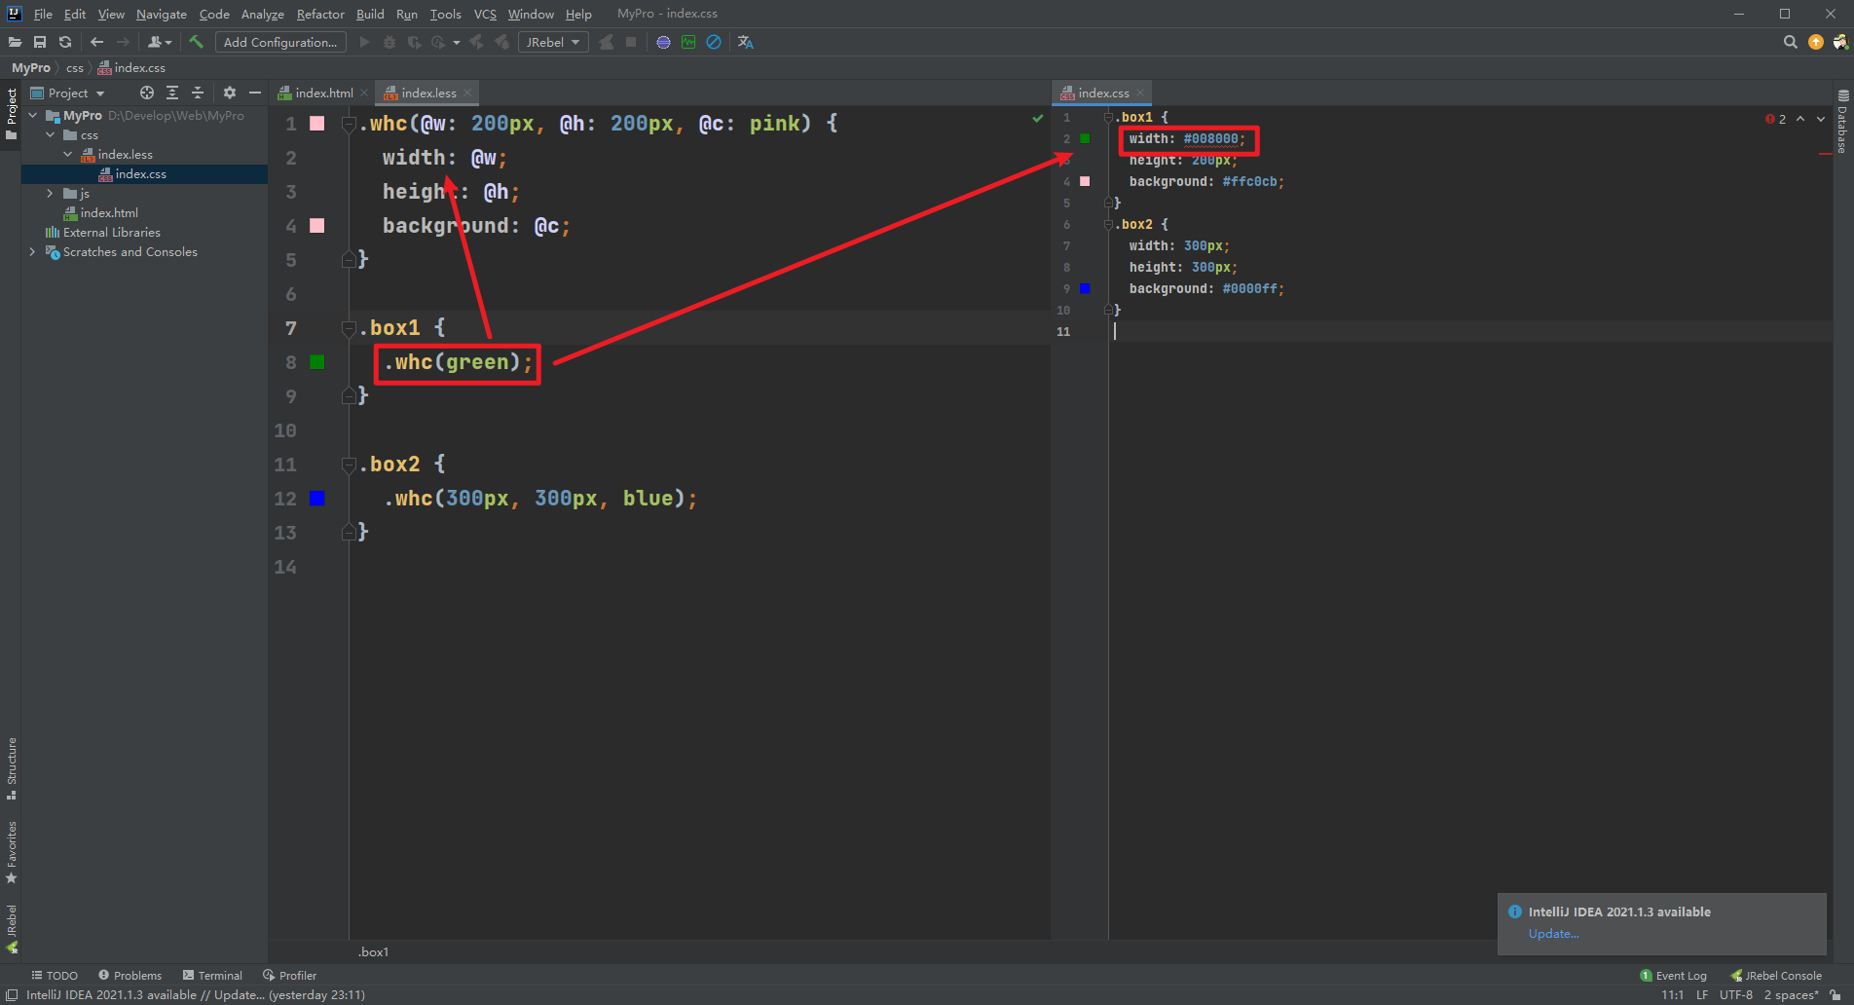The height and width of the screenshot is (1005, 1854).
Task: Go back using the left arrow icon
Action: coord(96,42)
